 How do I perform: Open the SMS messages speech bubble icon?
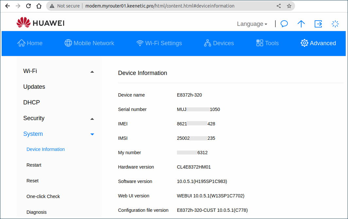tap(284, 24)
